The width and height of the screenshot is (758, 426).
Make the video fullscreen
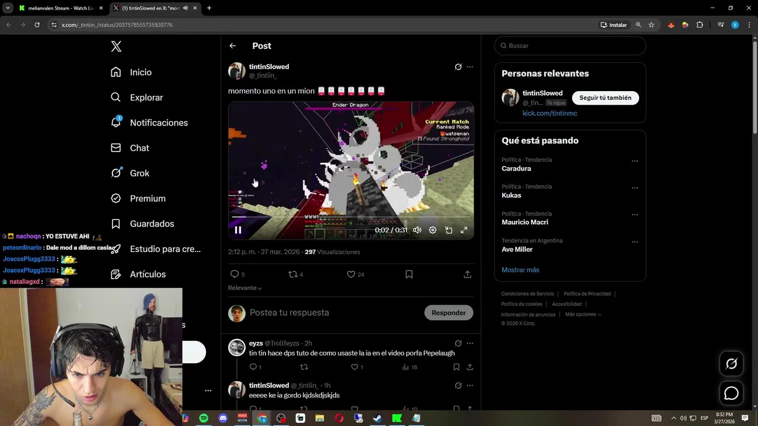[464, 230]
